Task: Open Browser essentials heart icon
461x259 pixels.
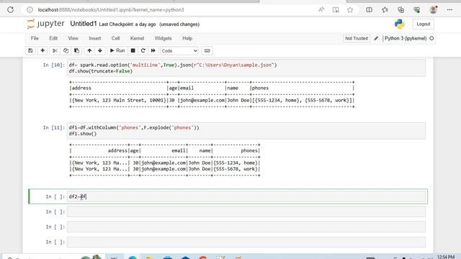Action: pos(416,9)
